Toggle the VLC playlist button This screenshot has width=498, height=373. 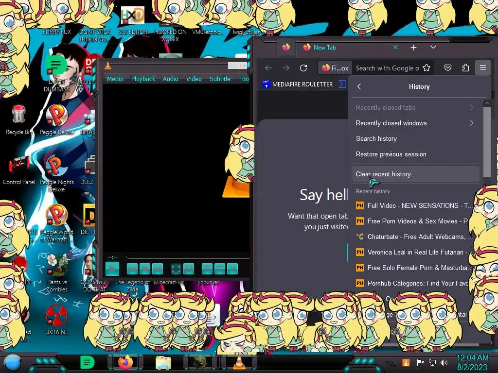[x=207, y=269]
